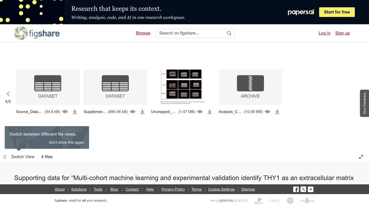Open the Log in link
The width and height of the screenshot is (369, 207).
[324, 33]
